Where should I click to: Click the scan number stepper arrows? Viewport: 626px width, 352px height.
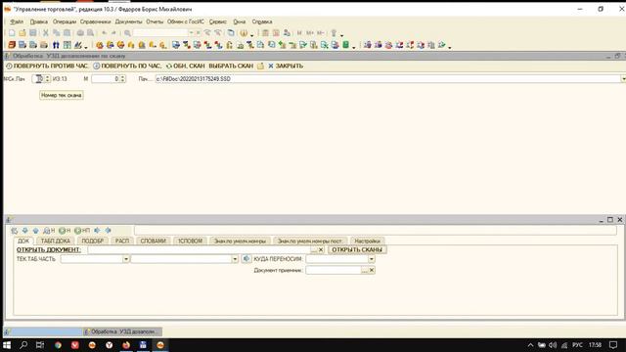tap(48, 79)
